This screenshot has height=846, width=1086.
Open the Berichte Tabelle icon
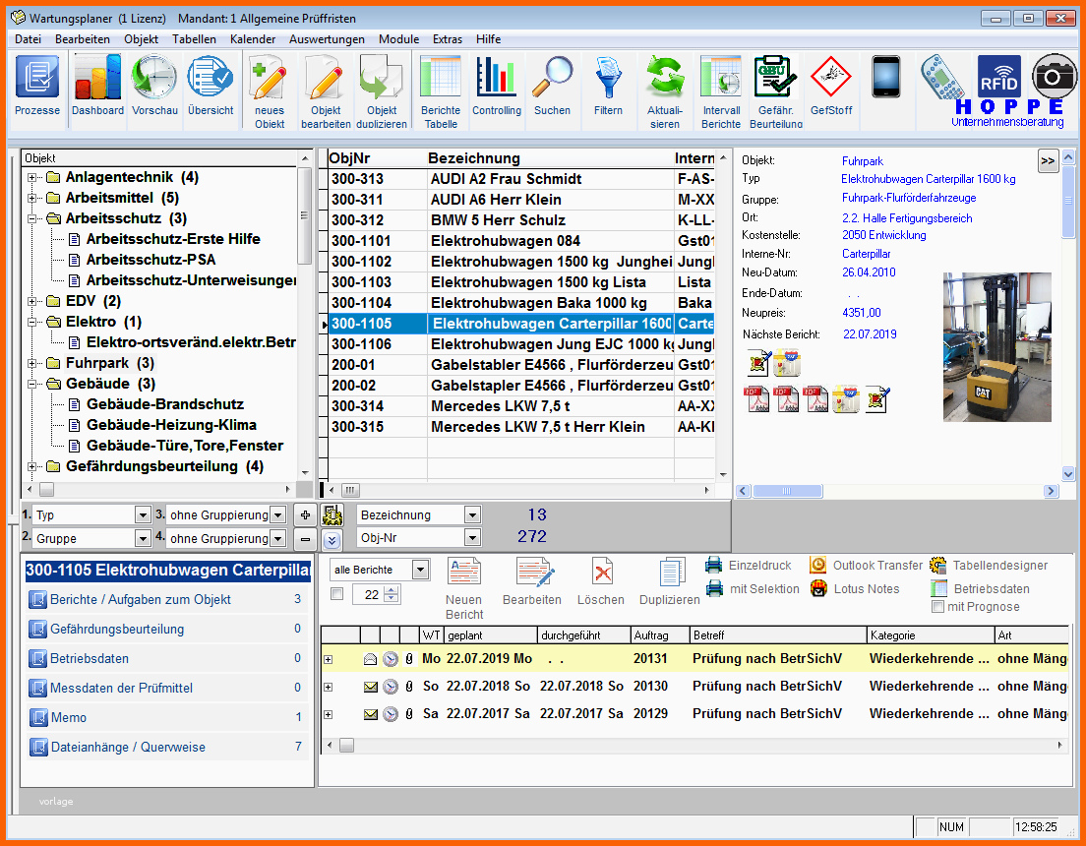[441, 78]
